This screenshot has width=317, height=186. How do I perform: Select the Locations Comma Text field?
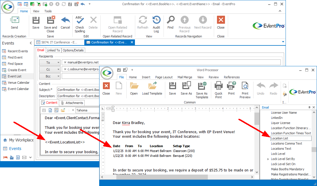[x=286, y=143]
